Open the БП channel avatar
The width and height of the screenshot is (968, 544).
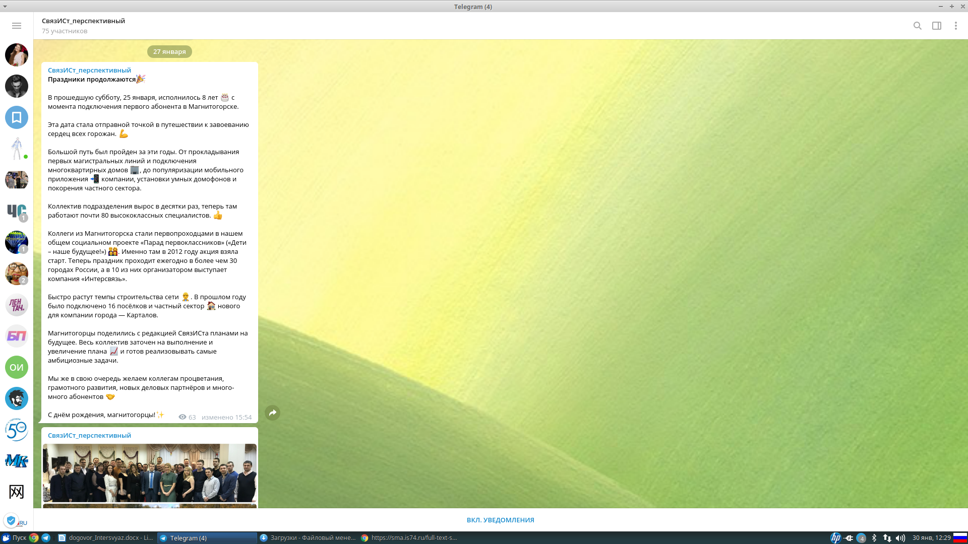click(x=17, y=336)
